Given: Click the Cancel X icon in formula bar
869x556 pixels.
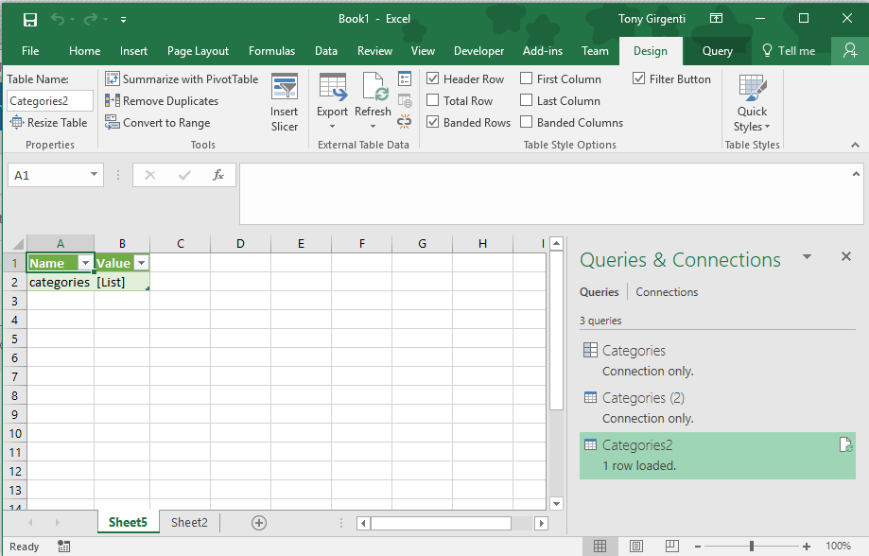Looking at the screenshot, I should tap(150, 175).
